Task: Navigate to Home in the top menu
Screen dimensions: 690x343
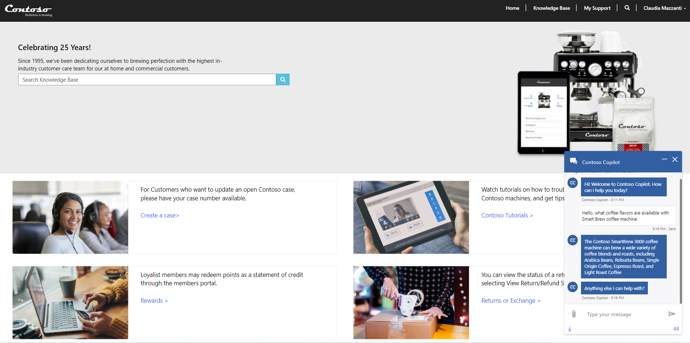Action: coord(512,8)
